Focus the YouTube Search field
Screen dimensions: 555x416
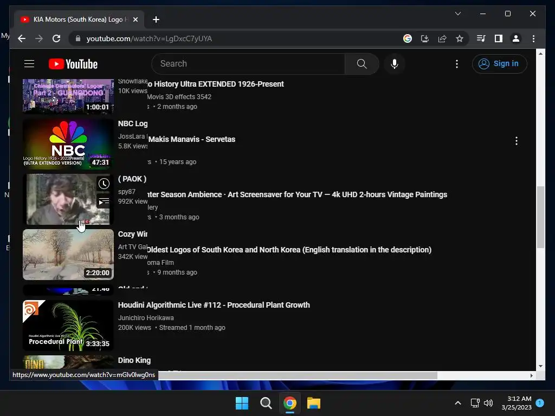point(248,64)
